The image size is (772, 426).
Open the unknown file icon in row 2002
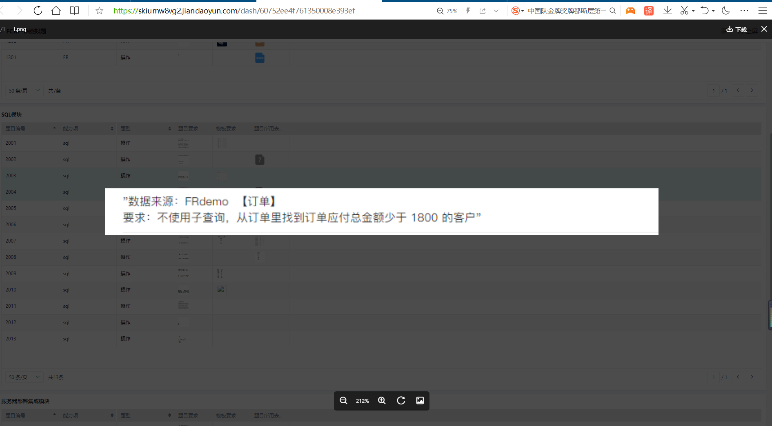[x=260, y=159]
